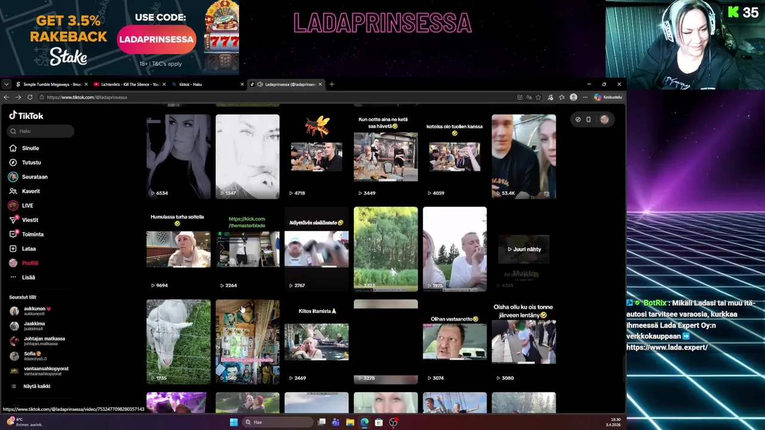This screenshot has width=765, height=430.
Task: Open the 'Olihan vastaanotto' video
Action: coord(454,342)
